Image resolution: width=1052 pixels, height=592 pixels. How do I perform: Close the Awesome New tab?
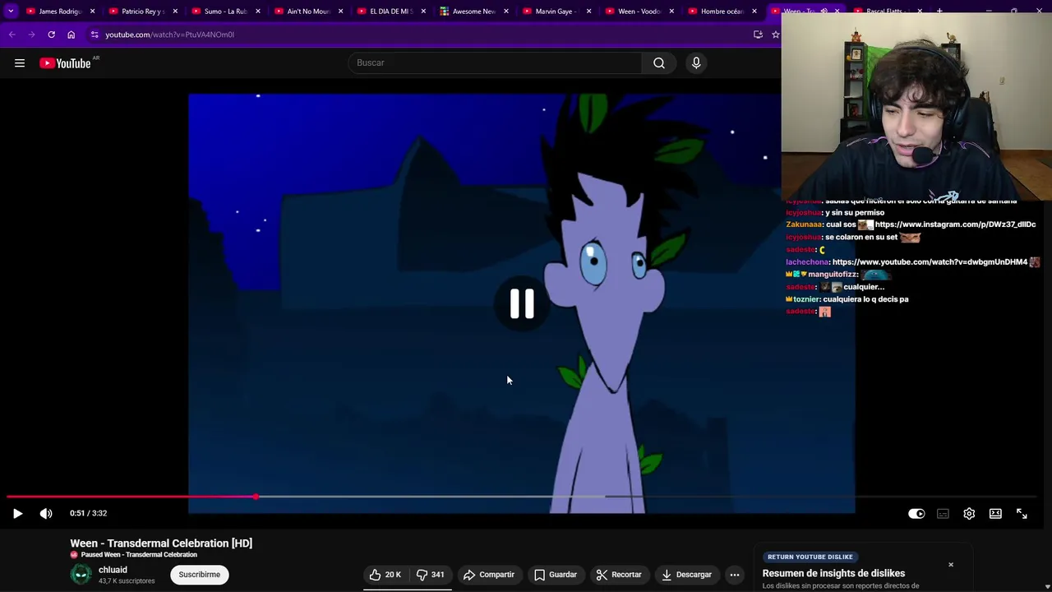(506, 12)
